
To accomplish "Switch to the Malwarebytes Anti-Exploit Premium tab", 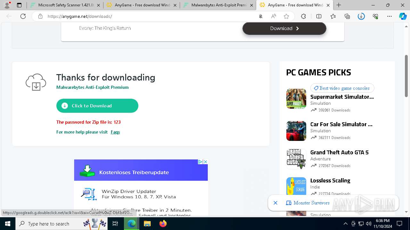I will point(218,5).
